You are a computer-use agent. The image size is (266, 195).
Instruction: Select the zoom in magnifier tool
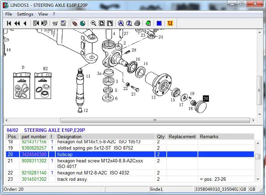(94, 23)
